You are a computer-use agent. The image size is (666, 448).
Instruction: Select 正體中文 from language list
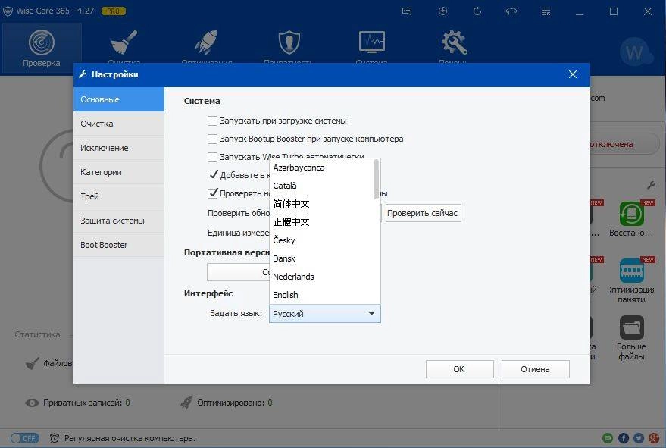click(322, 222)
